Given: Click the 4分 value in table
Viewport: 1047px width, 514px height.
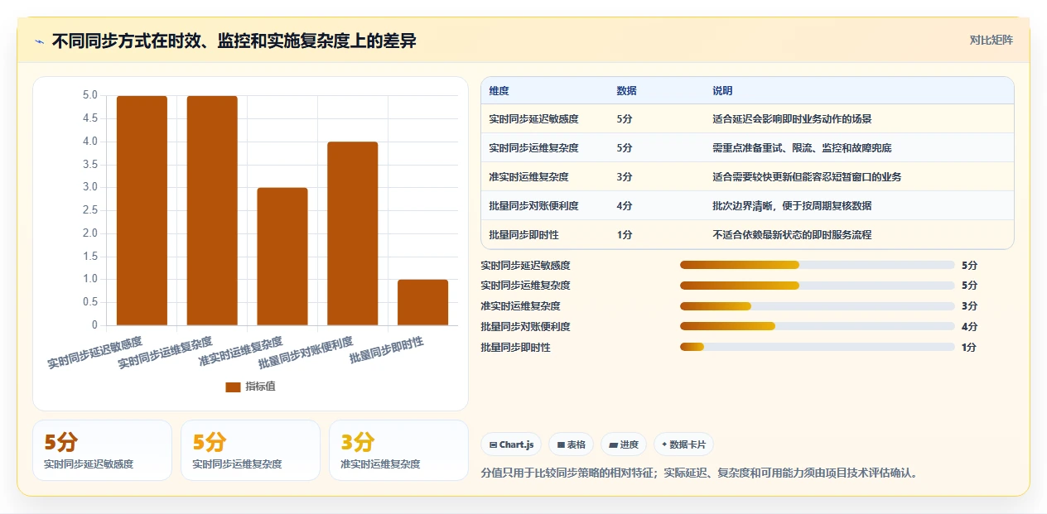Looking at the screenshot, I should 625,206.
